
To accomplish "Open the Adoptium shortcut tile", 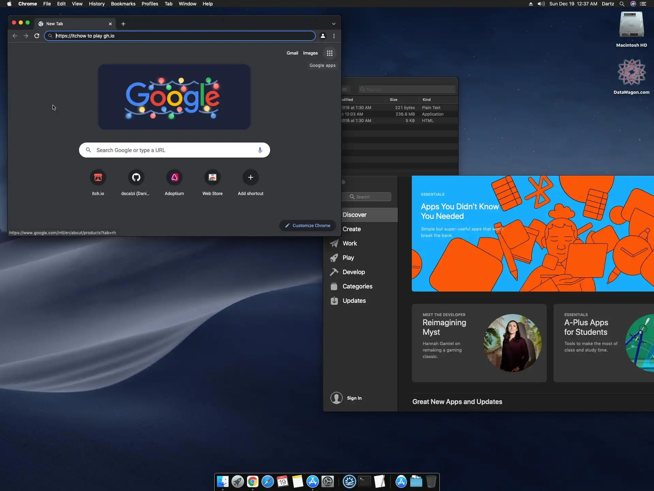I will pos(174,178).
